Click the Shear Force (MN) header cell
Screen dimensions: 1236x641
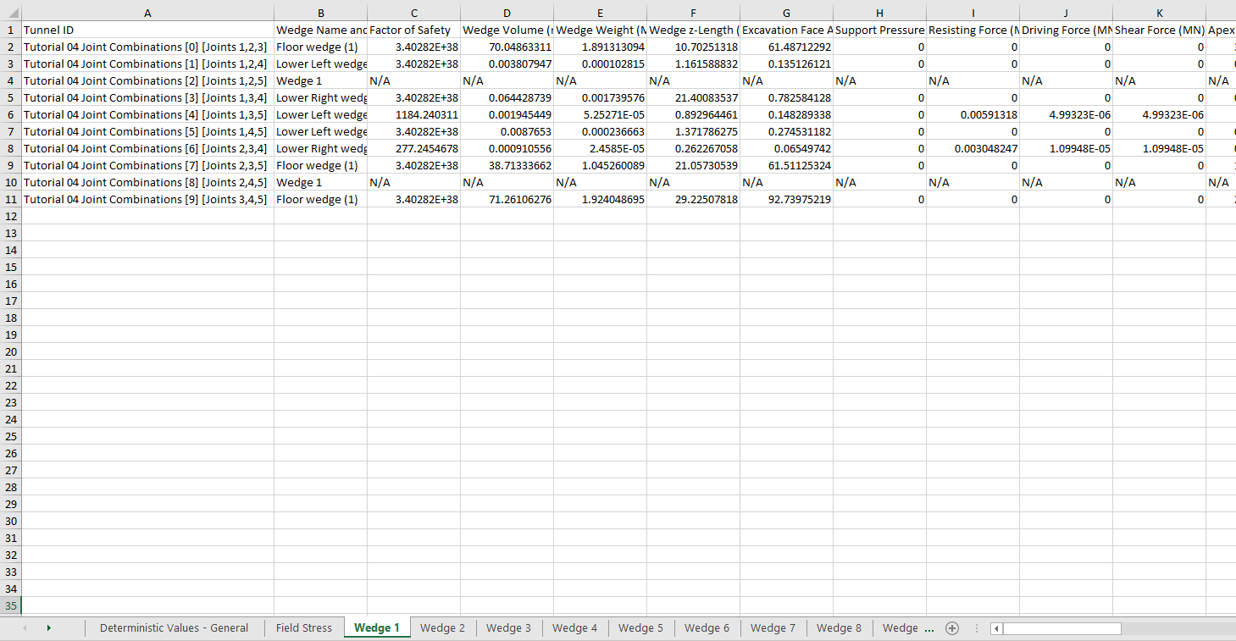click(x=1159, y=30)
